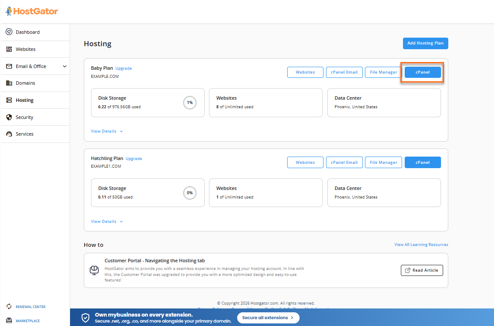Expand View Details for the Baby Plan
Image resolution: width=494 pixels, height=326 pixels.
click(x=107, y=131)
